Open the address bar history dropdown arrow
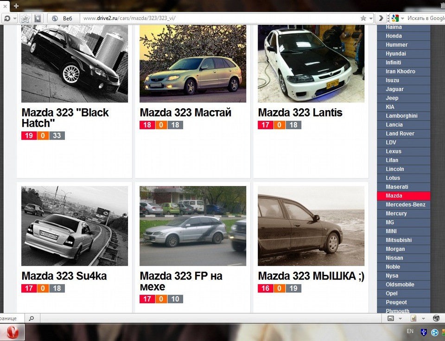 pyautogui.click(x=371, y=19)
